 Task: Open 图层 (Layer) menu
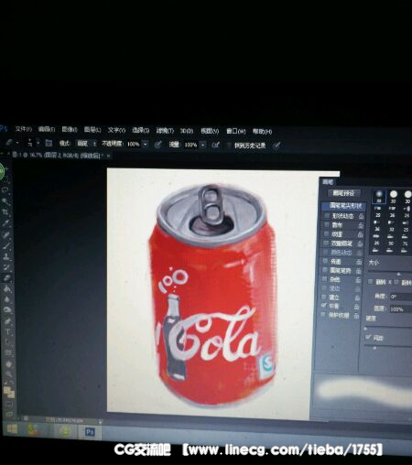[92, 130]
